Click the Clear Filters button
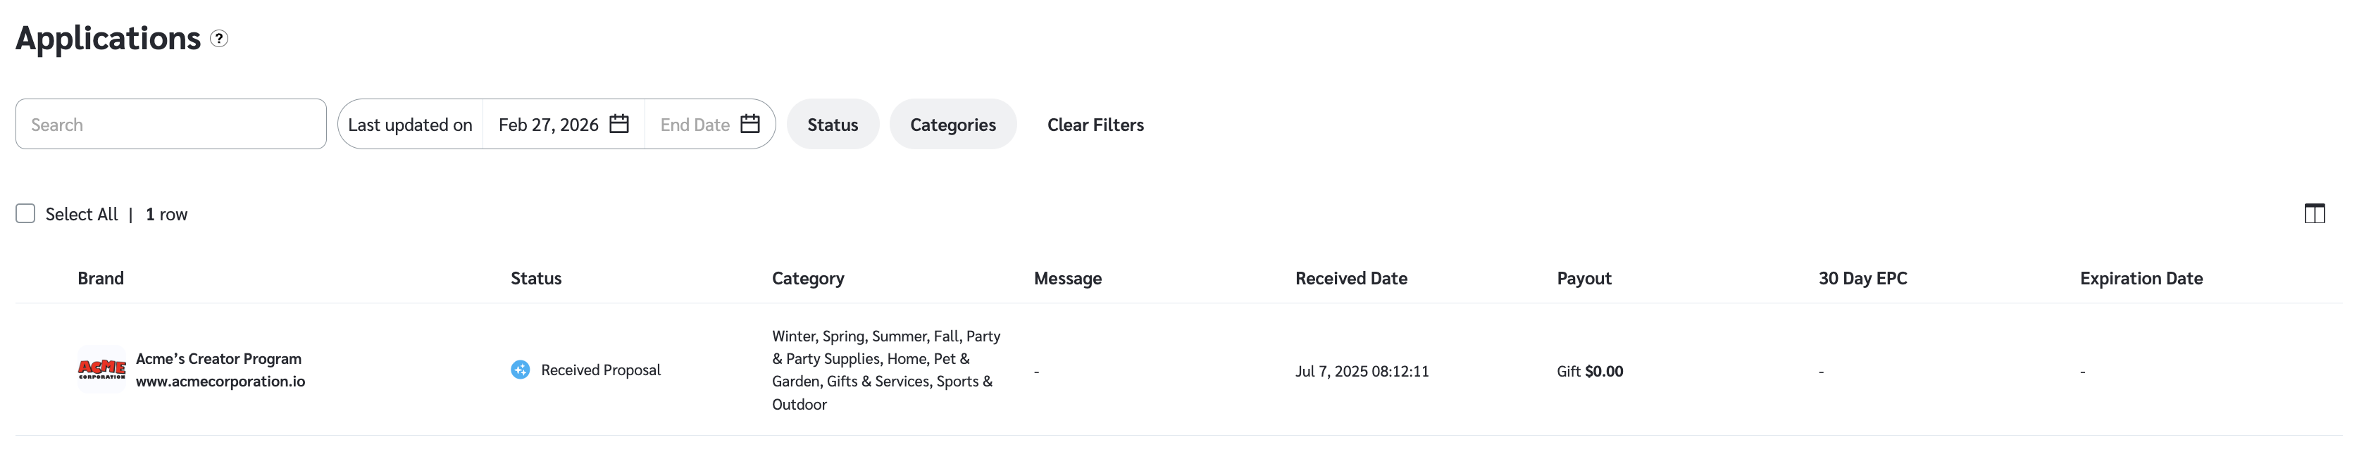Screen dimensions: 2364x466 (1095, 124)
